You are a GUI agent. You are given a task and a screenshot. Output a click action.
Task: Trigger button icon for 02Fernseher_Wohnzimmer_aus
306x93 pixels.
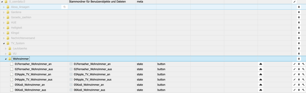[261, 69]
